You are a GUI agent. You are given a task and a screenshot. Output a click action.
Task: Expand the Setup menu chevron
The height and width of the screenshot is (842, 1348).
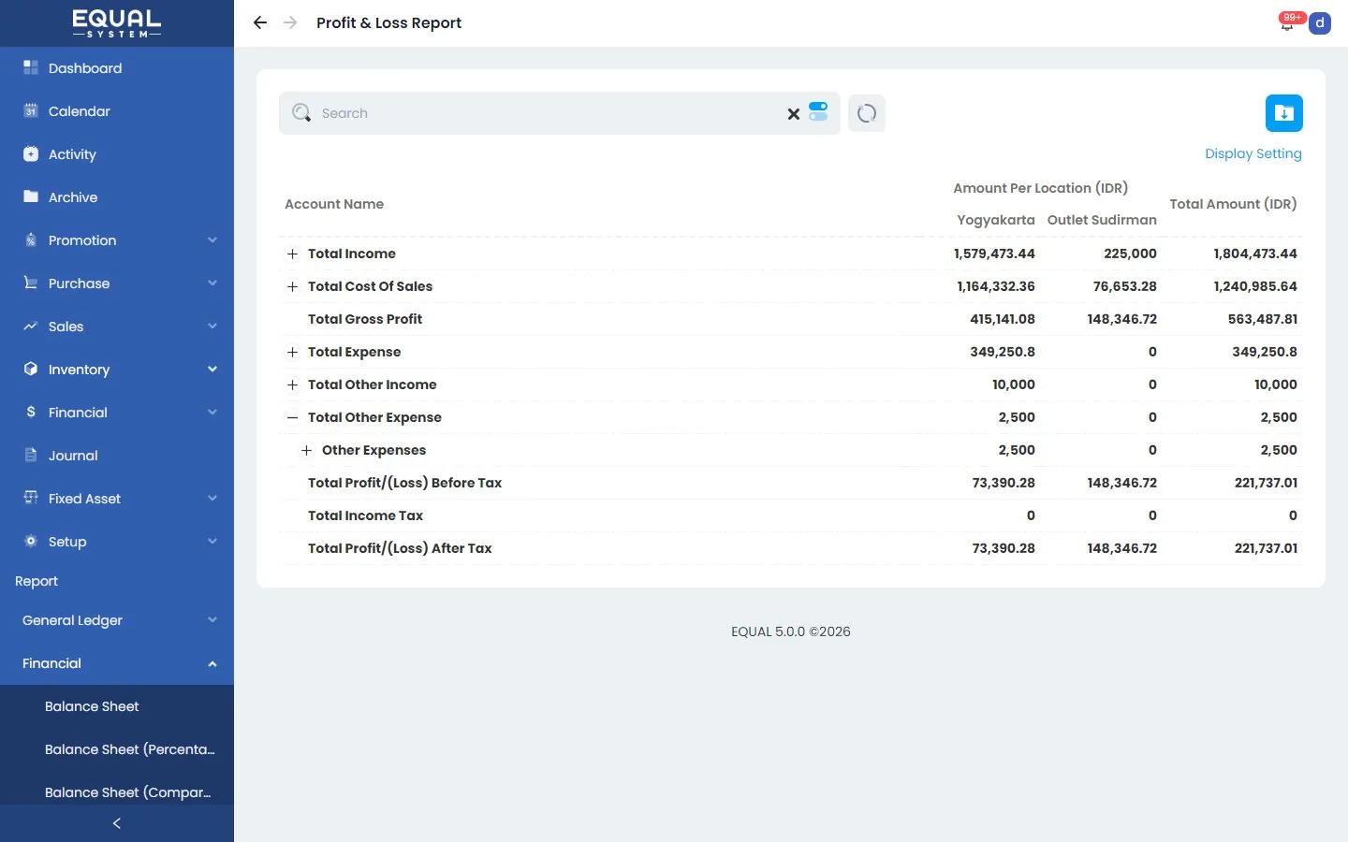(212, 542)
